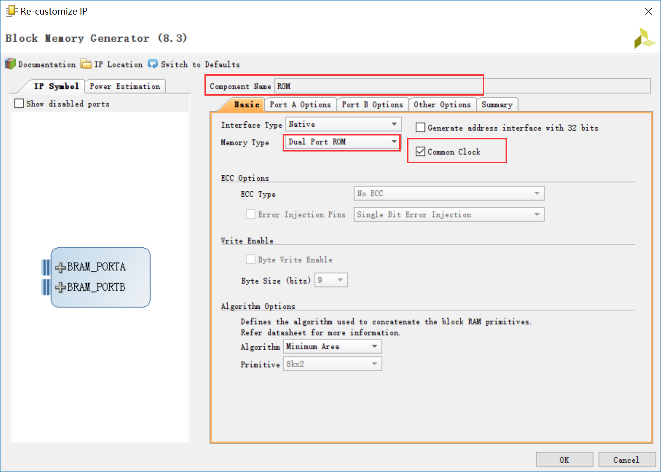Screen dimensions: 661x472
Task: Click the Component Name field
Action: tap(462, 86)
